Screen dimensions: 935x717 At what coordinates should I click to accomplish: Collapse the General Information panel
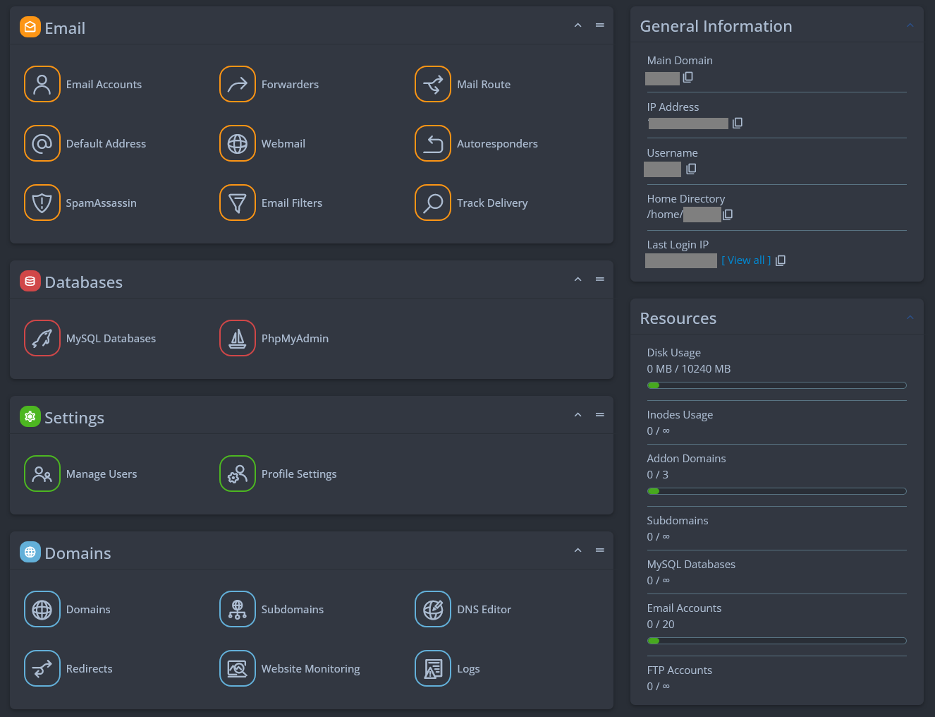tap(910, 25)
